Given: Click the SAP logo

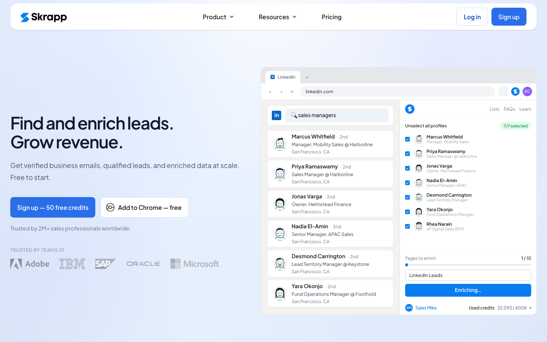Looking at the screenshot, I should [x=106, y=264].
